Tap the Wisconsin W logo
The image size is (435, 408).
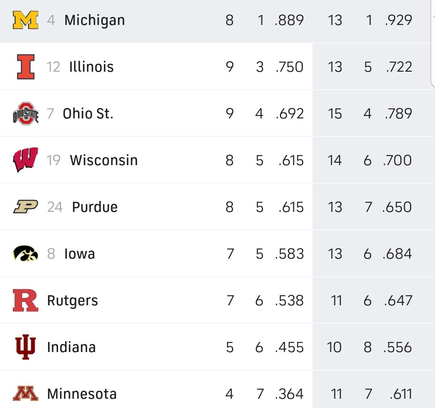[25, 160]
